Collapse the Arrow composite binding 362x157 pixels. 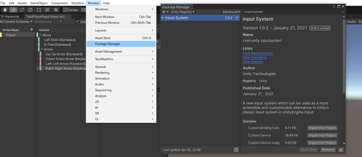point(42,49)
